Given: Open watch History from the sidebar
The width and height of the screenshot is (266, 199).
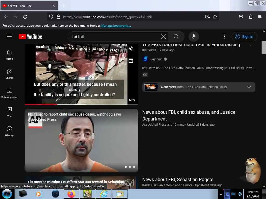Looking at the screenshot, I should click(9, 131).
